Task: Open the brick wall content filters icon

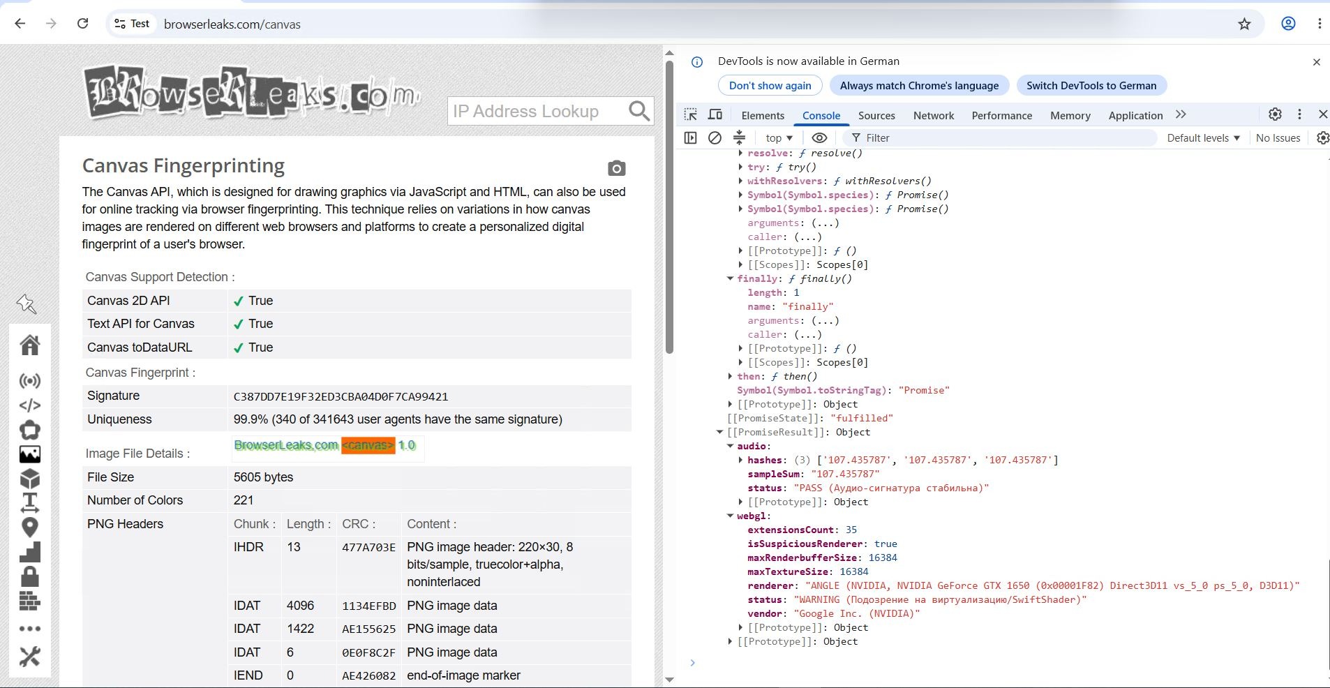Action: (30, 601)
